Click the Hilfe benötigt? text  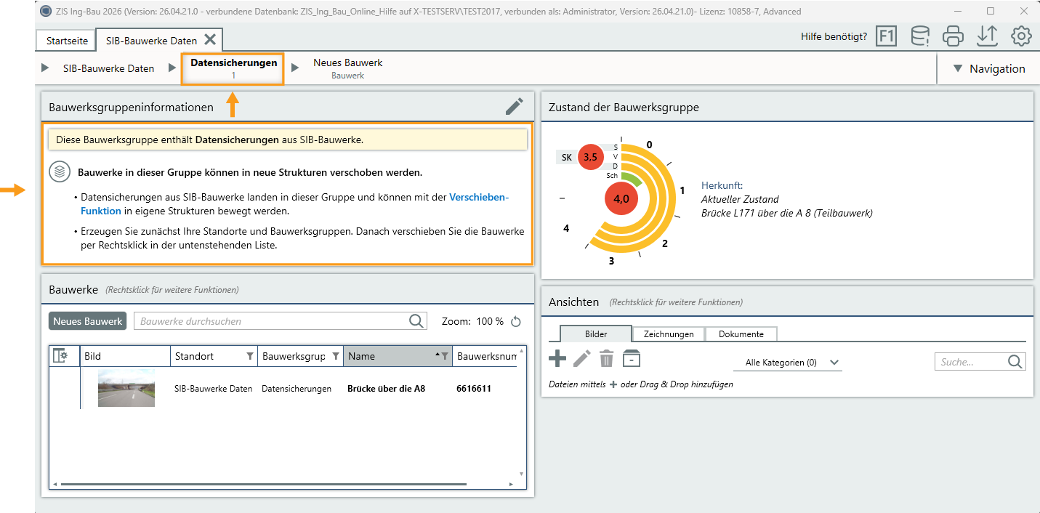834,36
